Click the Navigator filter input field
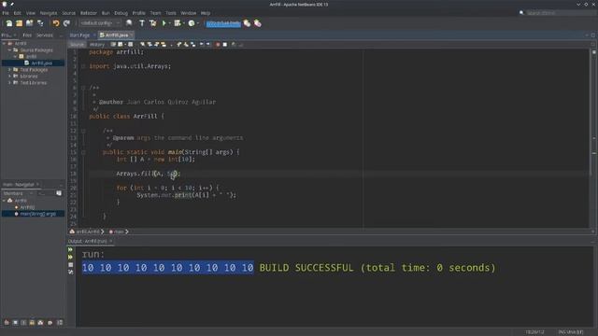 [45, 193]
